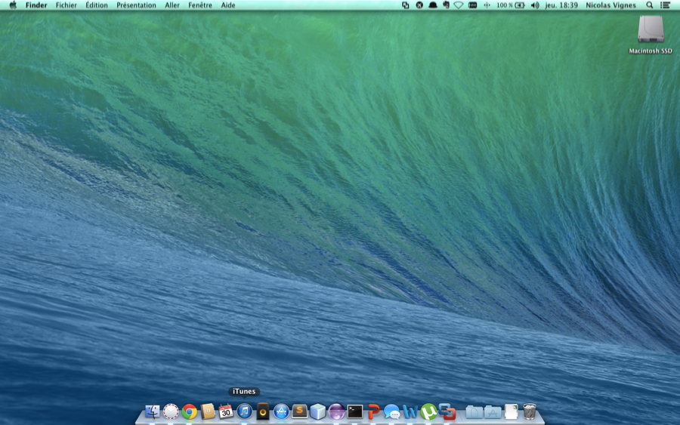
Task: Click the memory chip status icon
Action: 473,5
